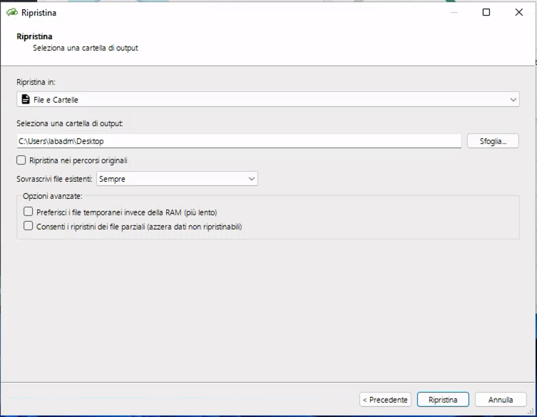Check Preferisci i file temporanei option
The height and width of the screenshot is (417, 537).
(x=29, y=212)
